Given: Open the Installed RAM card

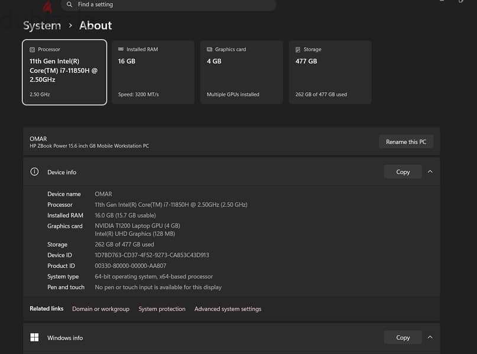Looking at the screenshot, I should point(153,72).
